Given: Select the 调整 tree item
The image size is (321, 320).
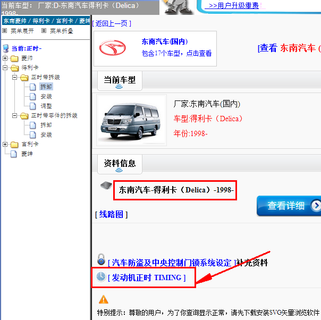Looking at the screenshot, I should click(46, 106).
